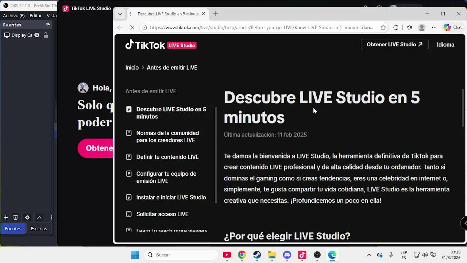
Task: Open a new browser tab
Action: pyautogui.click(x=216, y=14)
